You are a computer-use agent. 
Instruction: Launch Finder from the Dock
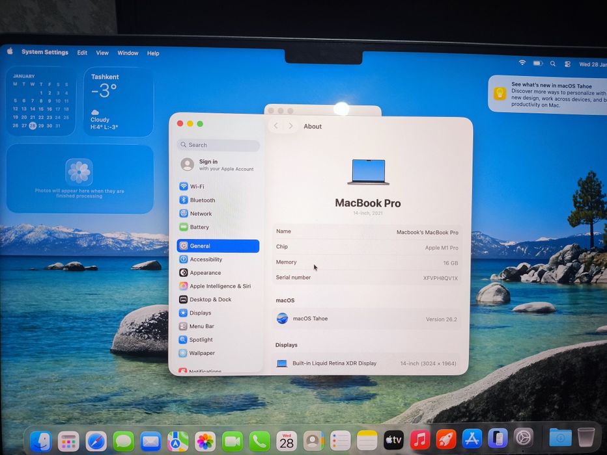tap(40, 441)
